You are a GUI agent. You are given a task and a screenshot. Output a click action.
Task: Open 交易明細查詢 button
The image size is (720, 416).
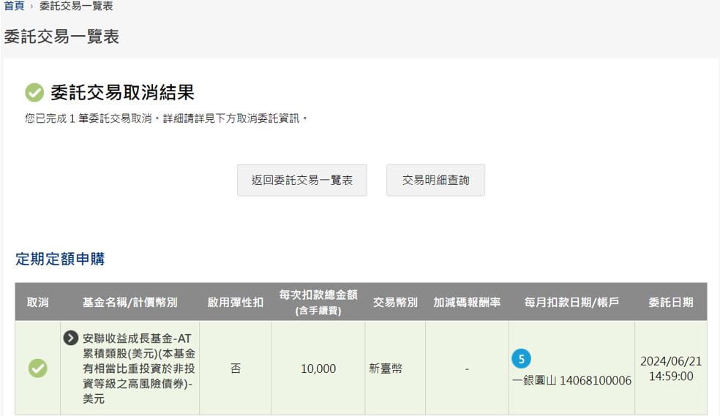(x=435, y=180)
